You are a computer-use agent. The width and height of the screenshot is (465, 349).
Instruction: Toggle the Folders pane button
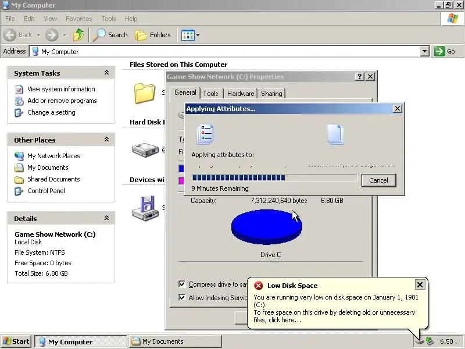(153, 35)
